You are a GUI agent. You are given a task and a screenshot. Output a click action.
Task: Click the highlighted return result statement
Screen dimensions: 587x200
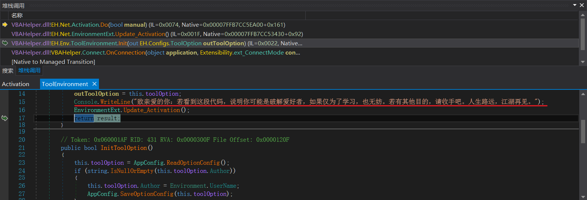(x=97, y=118)
